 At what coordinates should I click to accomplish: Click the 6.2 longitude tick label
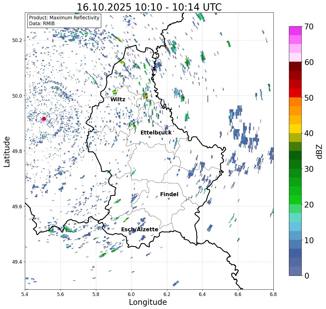(167, 294)
